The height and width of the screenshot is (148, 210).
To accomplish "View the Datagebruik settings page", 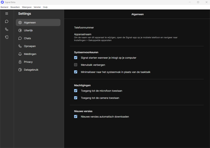I will (38, 70).
